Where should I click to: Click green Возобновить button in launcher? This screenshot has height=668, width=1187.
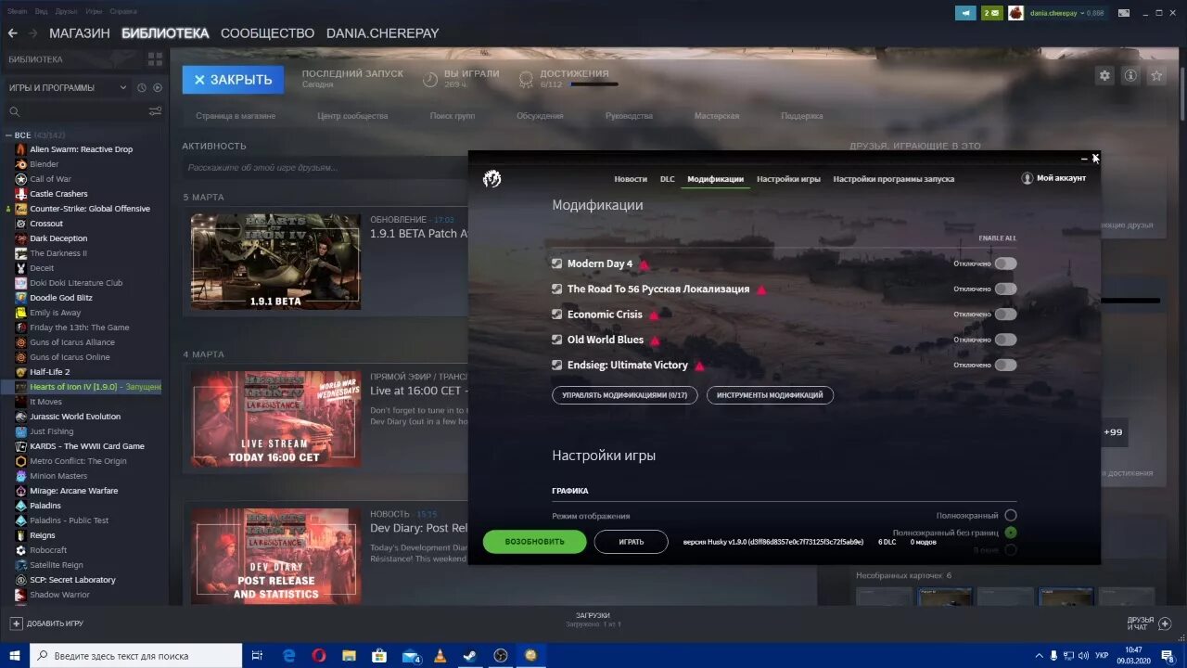[x=534, y=542]
